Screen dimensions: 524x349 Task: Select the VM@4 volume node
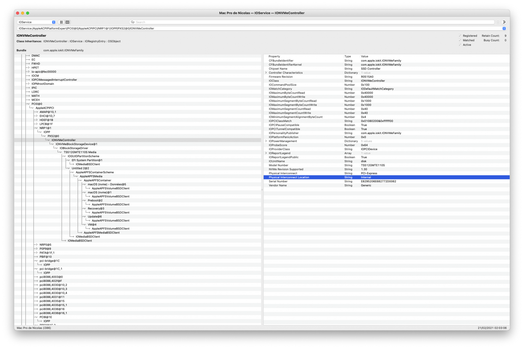[92, 225]
